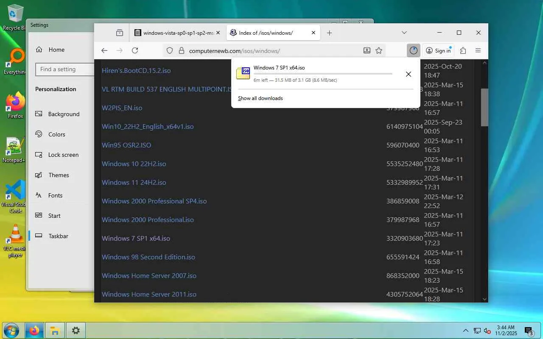This screenshot has width=543, height=339.
Task: Click the Win95 OSR2.ISO link
Action: tap(126, 145)
